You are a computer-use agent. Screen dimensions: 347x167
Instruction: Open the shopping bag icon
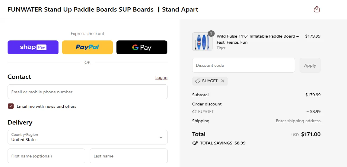pos(317,9)
